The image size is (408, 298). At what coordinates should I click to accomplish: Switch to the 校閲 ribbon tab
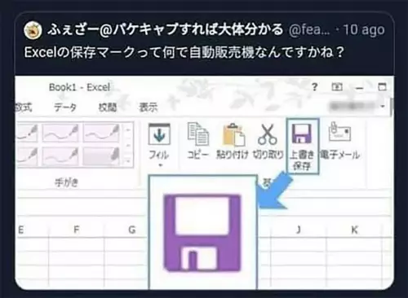coord(108,107)
